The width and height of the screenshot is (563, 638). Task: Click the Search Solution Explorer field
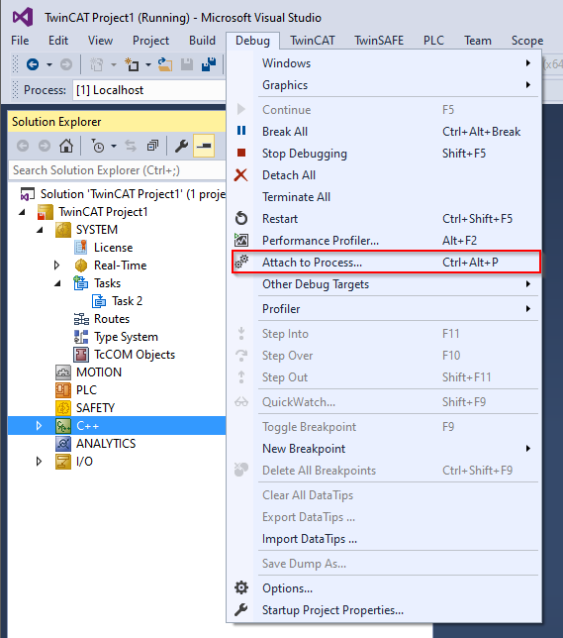117,170
